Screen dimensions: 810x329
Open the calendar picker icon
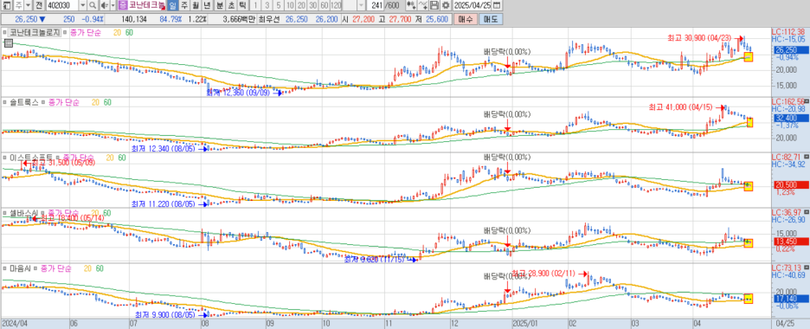497,6
